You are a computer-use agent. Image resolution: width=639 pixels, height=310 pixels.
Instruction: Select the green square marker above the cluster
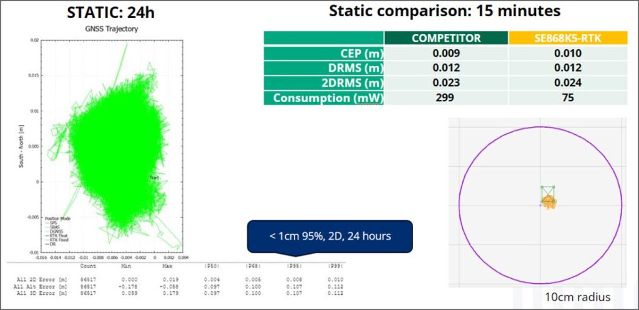[548, 190]
